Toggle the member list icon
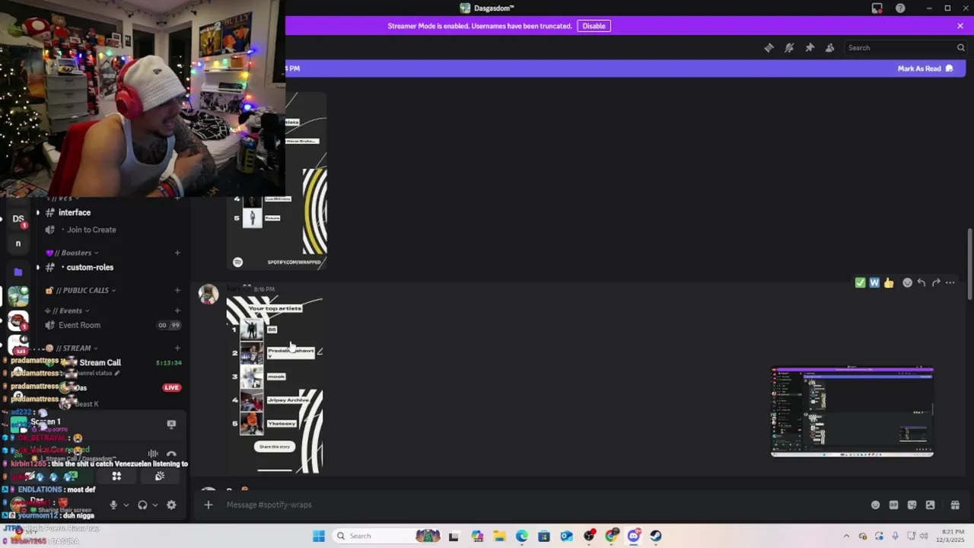 [829, 47]
